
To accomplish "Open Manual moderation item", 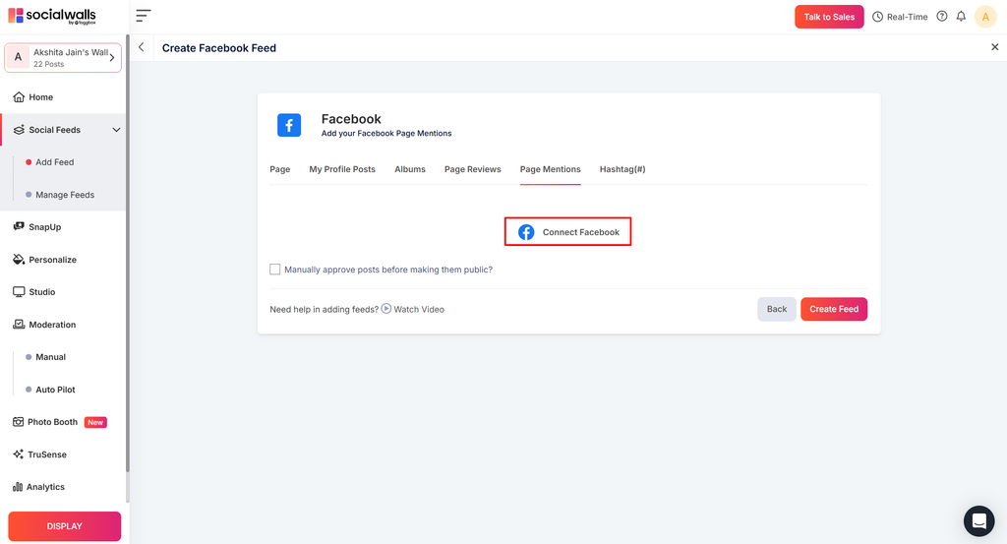I will pos(51,357).
